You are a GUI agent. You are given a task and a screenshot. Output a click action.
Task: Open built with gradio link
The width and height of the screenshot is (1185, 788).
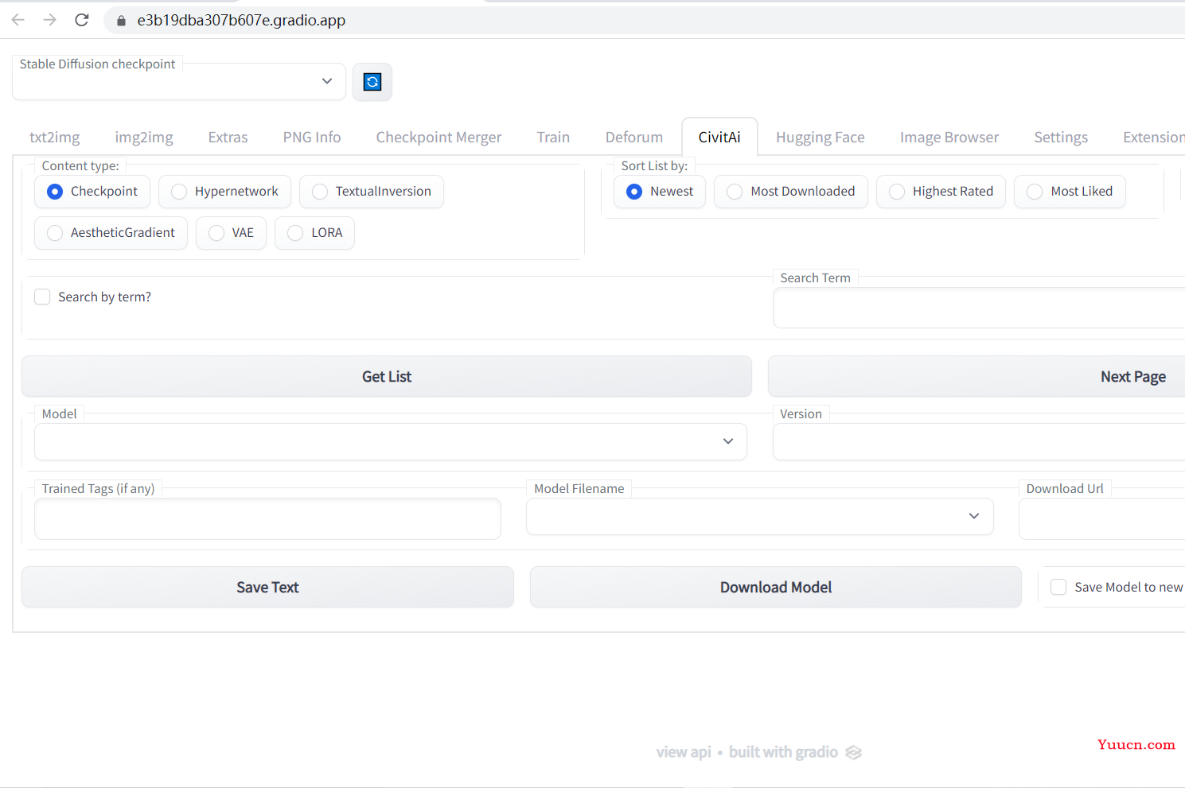click(795, 752)
